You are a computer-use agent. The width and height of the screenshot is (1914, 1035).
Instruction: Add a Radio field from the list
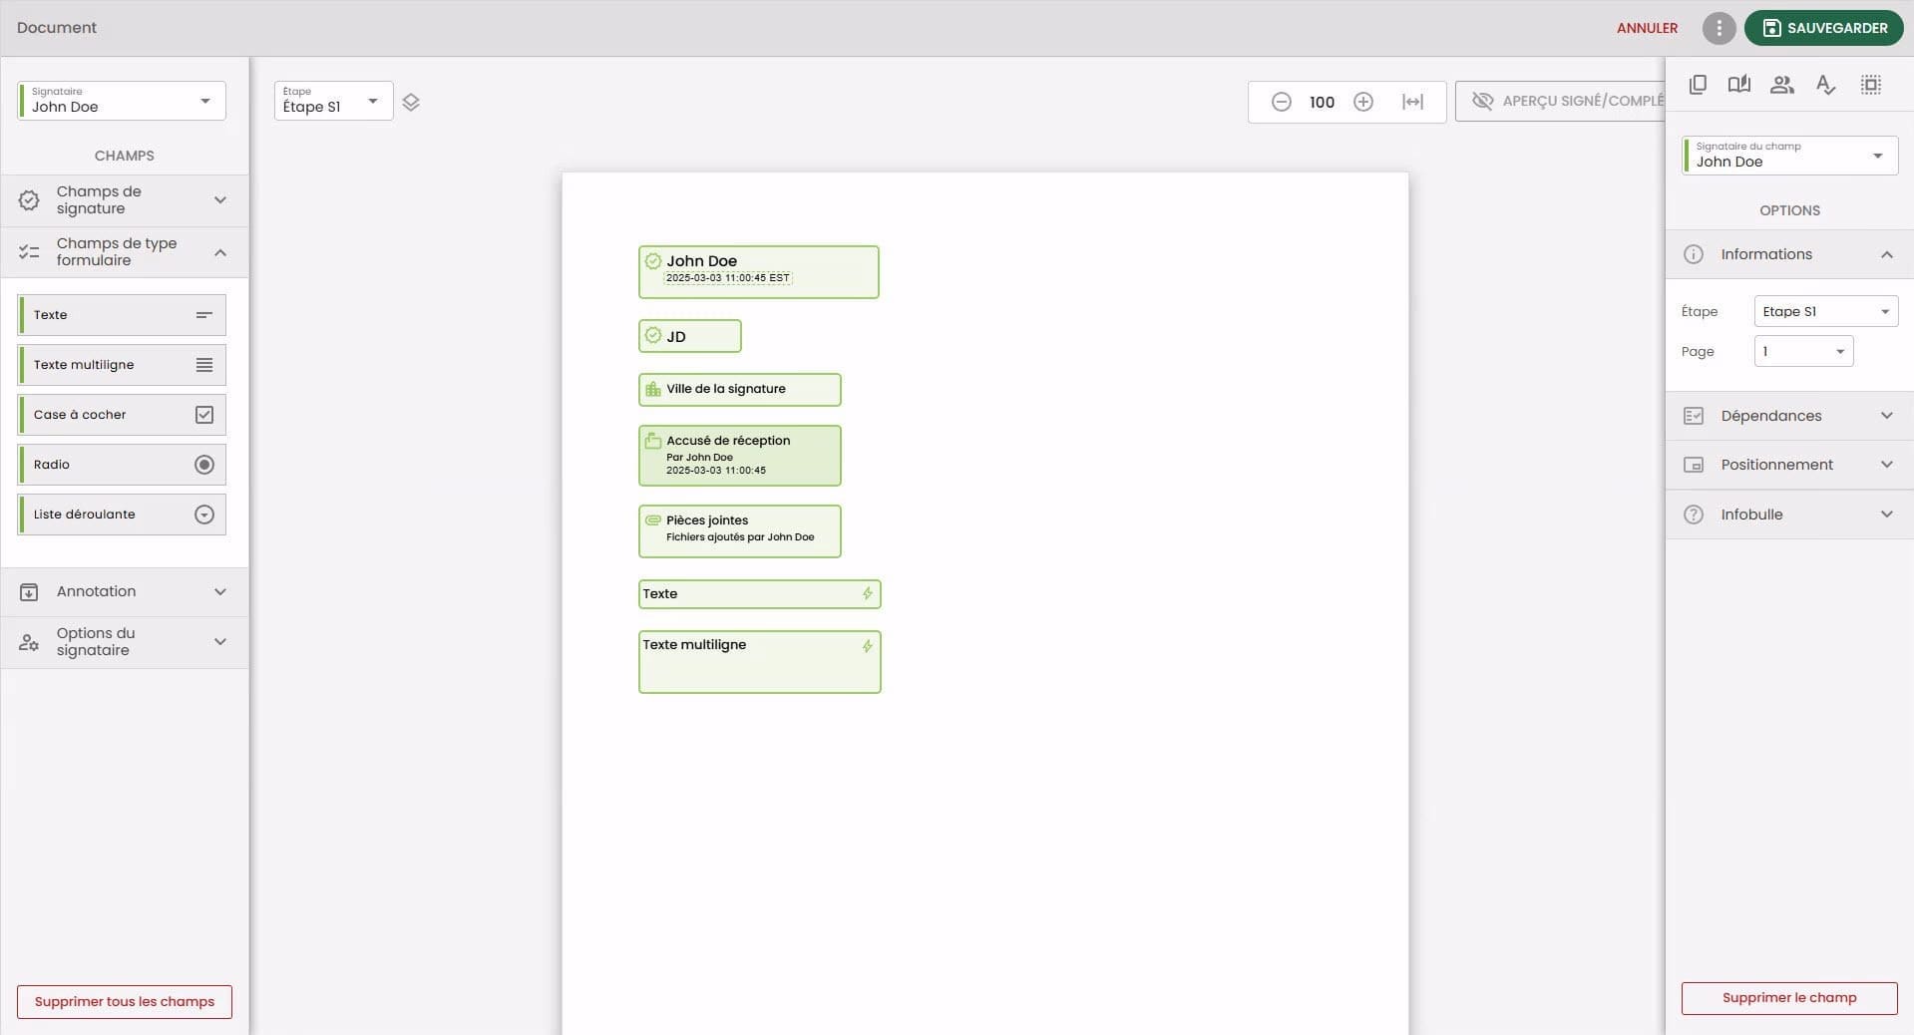pos(122,465)
